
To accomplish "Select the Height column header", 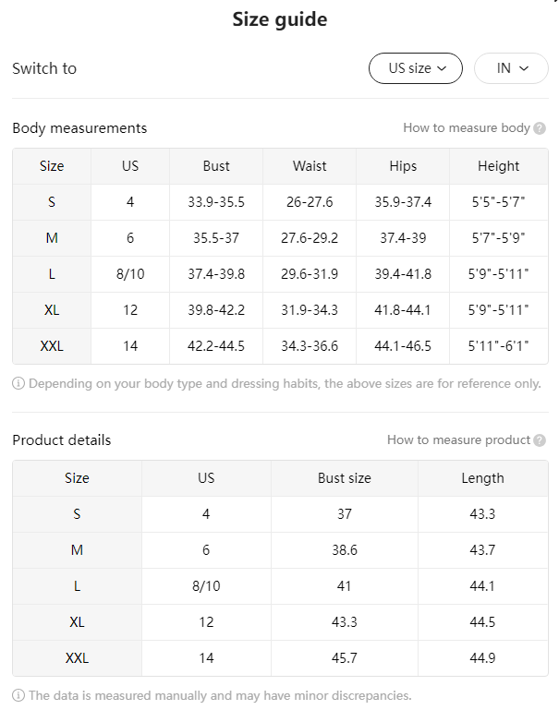I will pyautogui.click(x=499, y=166).
